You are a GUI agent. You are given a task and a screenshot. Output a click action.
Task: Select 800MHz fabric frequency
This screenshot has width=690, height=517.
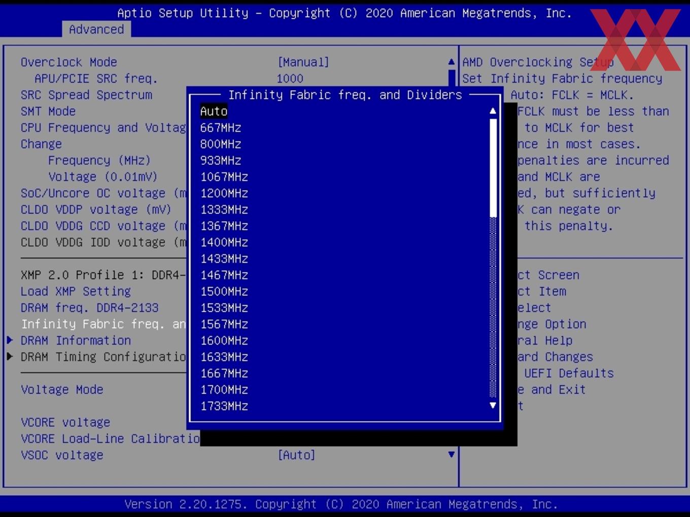[221, 144]
